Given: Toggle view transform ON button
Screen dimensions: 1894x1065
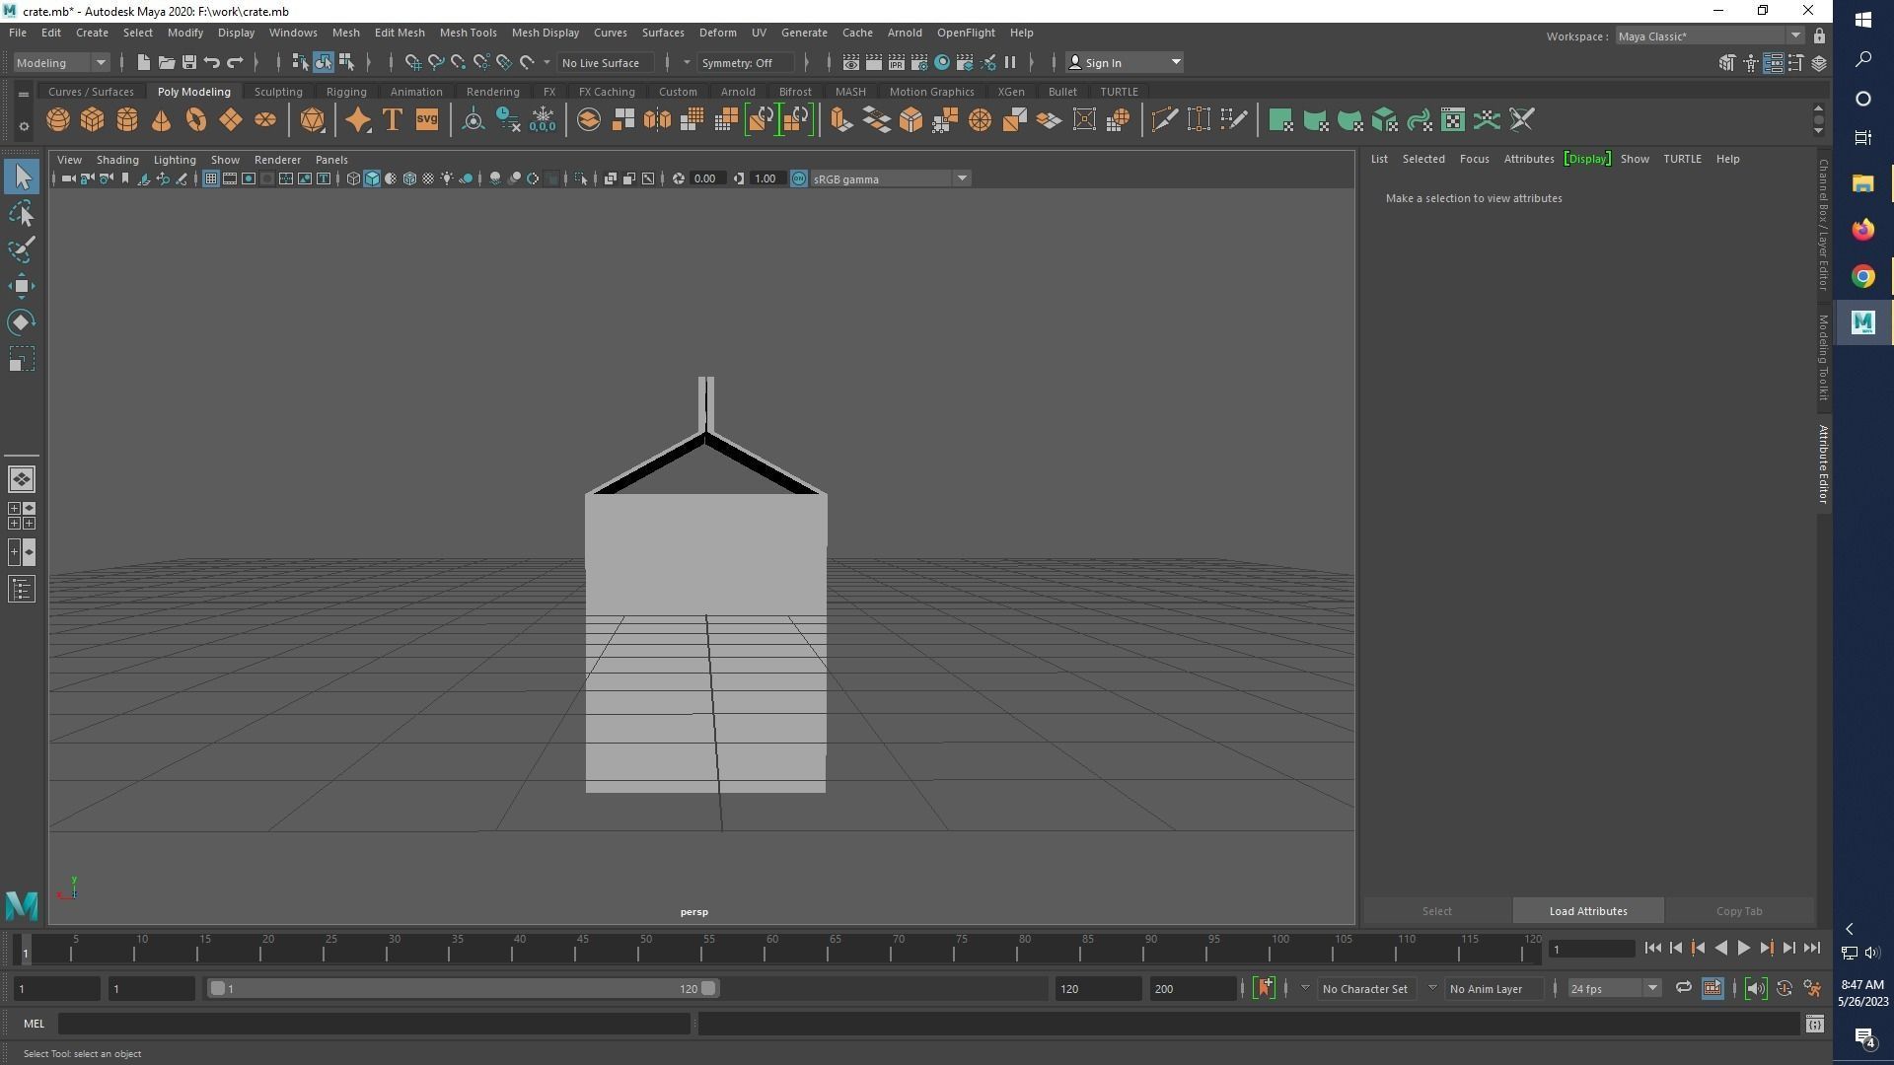Looking at the screenshot, I should tap(799, 178).
